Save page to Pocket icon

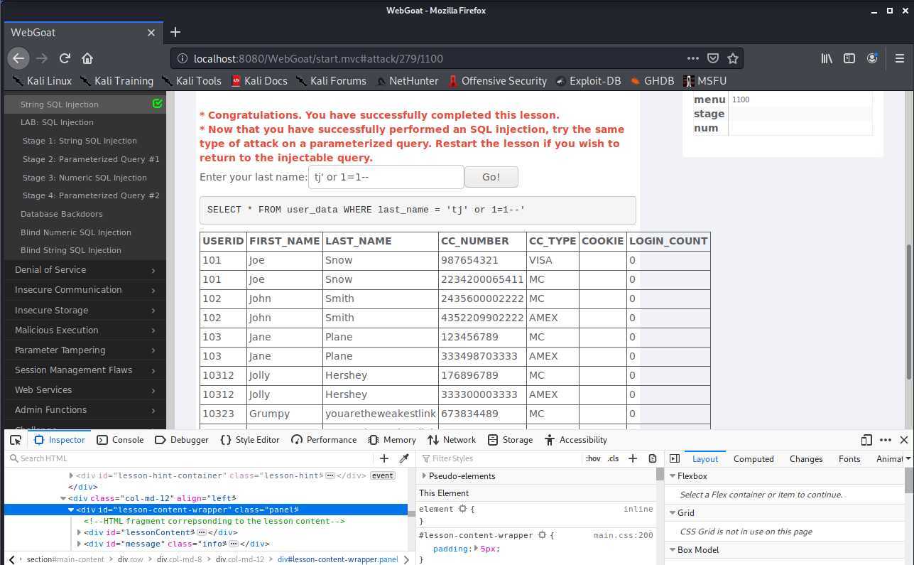click(x=712, y=58)
